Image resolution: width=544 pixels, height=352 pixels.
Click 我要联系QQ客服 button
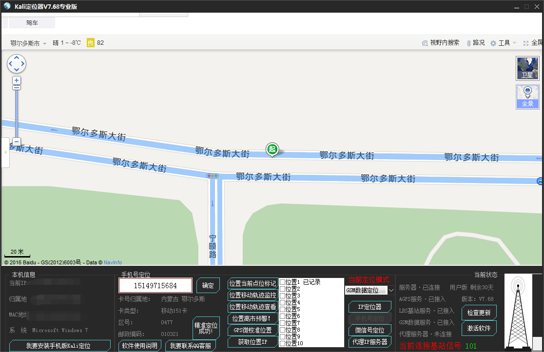click(191, 346)
